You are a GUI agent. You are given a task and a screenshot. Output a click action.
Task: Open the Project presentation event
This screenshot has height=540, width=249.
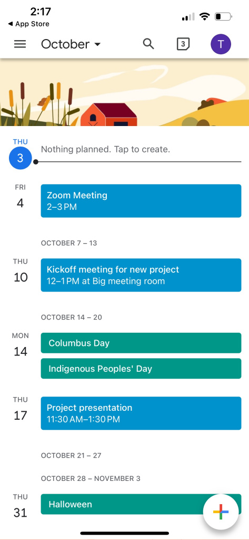(x=141, y=413)
